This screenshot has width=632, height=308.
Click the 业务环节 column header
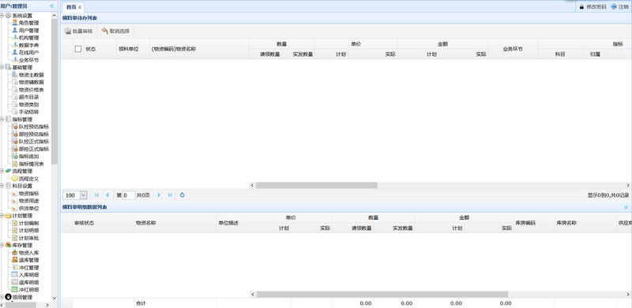coord(513,49)
